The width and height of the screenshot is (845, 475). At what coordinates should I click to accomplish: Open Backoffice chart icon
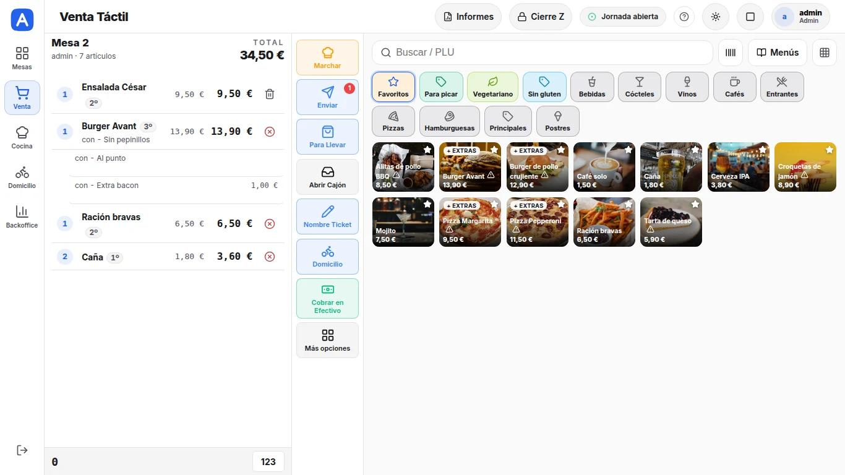[x=22, y=216]
